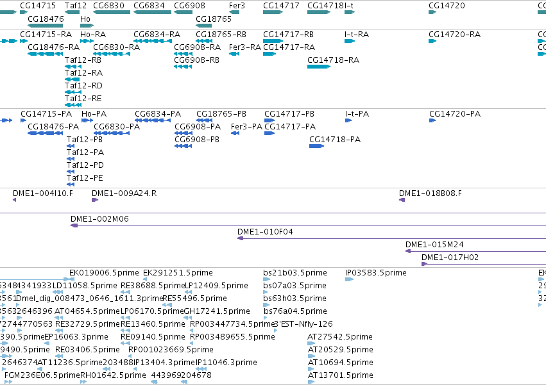Click the CG6908-PB protein label
Screen dimensions: 546x385
click(x=197, y=140)
